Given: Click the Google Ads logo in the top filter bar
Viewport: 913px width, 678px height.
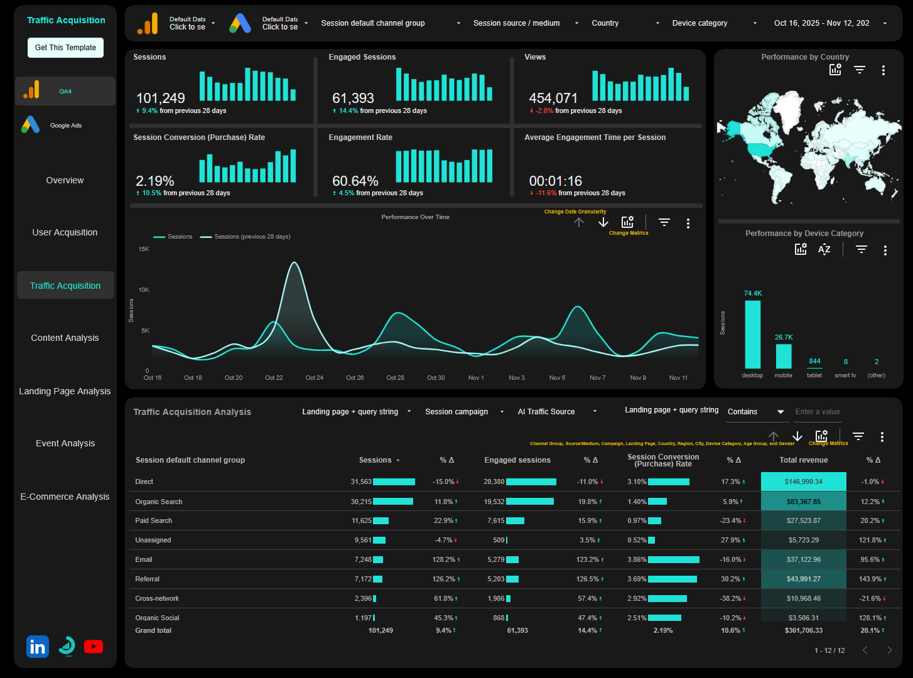Looking at the screenshot, I should coord(240,23).
